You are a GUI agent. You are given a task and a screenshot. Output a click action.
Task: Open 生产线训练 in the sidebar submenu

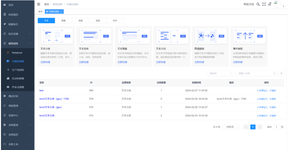[18, 70]
